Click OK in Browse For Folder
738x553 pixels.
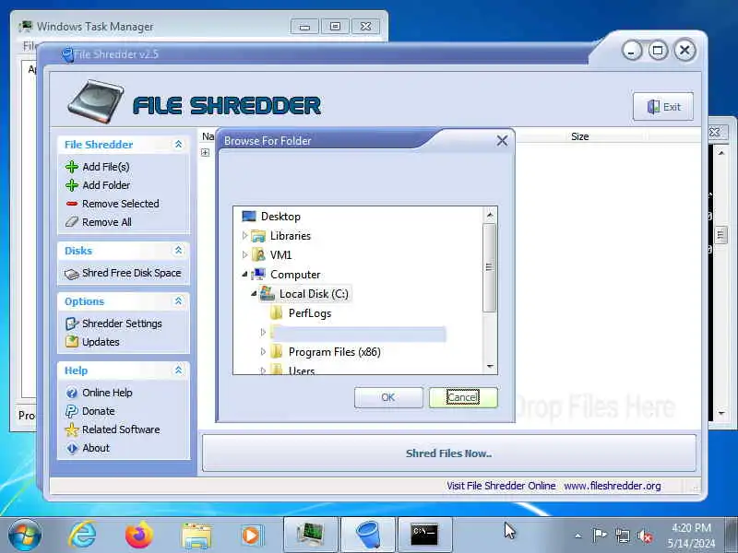click(x=388, y=397)
